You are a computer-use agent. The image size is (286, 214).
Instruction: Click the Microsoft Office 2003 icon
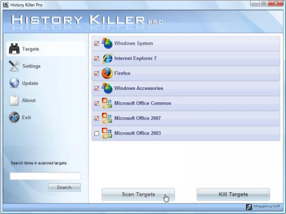(107, 133)
